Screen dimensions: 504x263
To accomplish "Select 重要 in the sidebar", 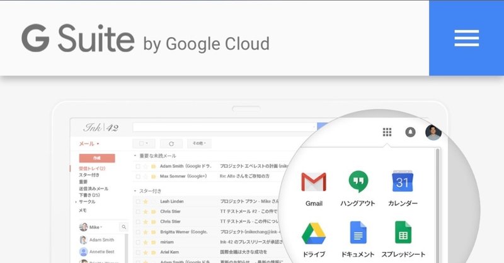I will [83, 182].
